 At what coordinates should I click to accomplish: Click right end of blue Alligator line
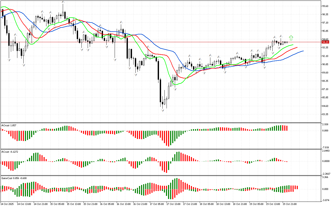click(303, 51)
